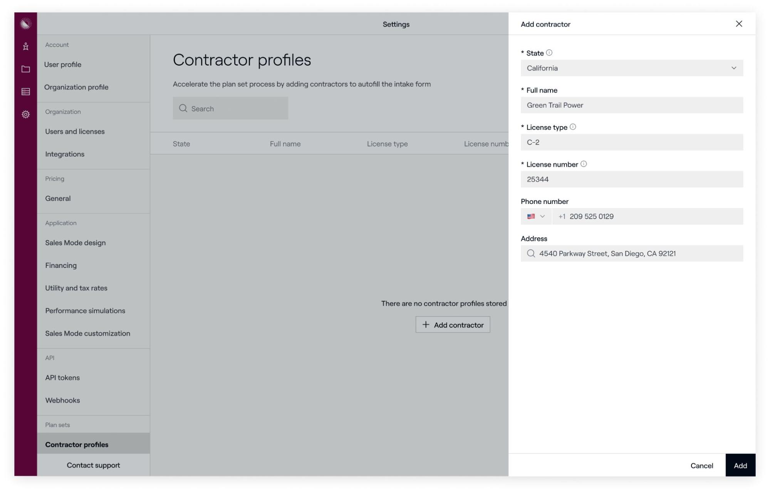Select API tokens in settings menu

coord(62,378)
